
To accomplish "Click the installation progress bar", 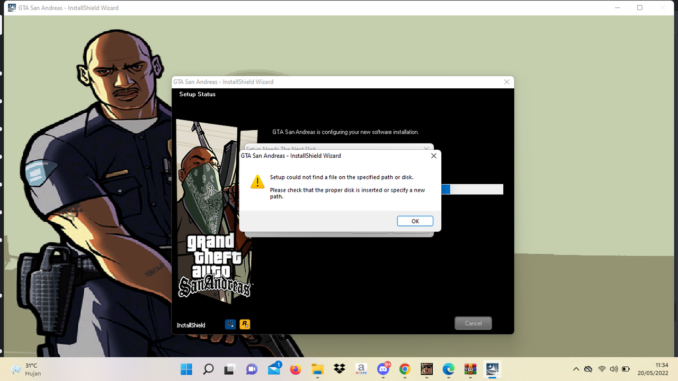I will coord(472,189).
